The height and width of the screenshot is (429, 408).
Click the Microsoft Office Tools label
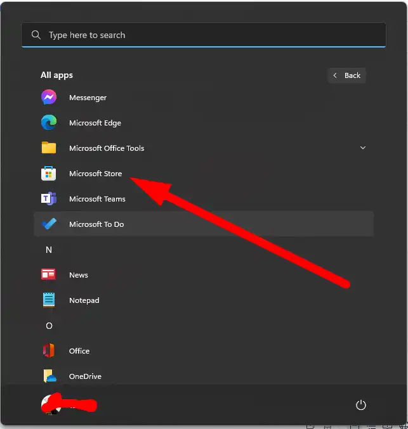point(107,148)
